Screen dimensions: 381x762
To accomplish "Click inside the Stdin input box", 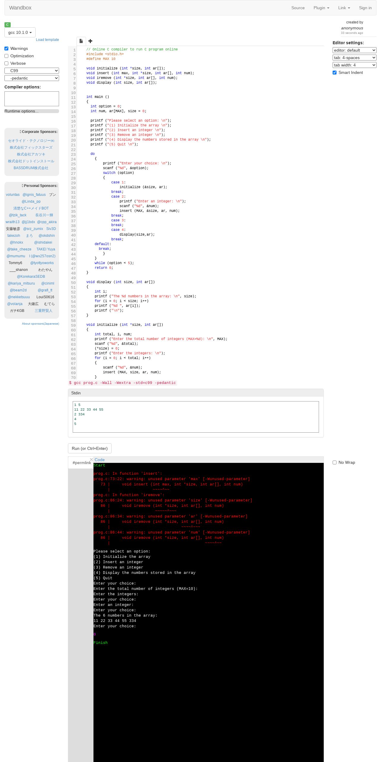I will click(196, 417).
